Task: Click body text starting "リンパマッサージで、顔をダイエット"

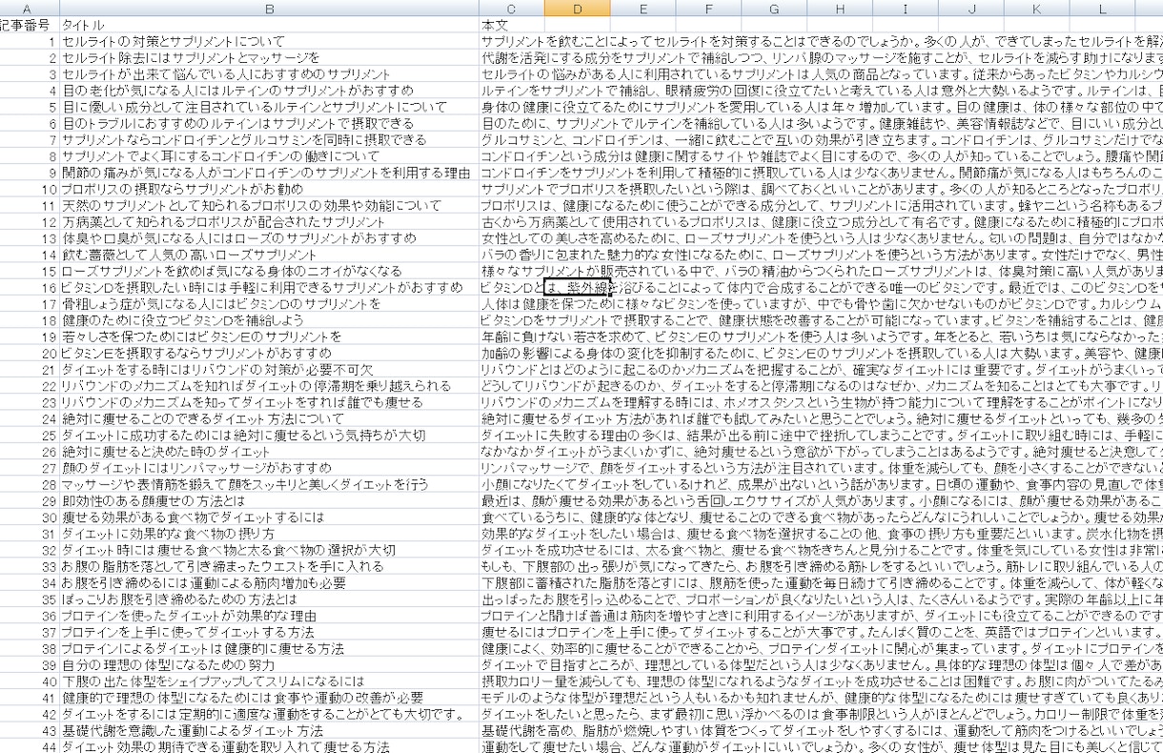Action: click(x=821, y=466)
